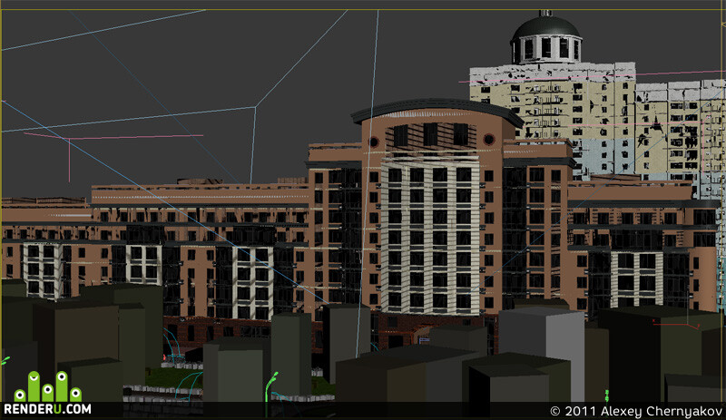Select the dark dome on the tower rooftop
Screen dimensions: 726x420
[546, 28]
